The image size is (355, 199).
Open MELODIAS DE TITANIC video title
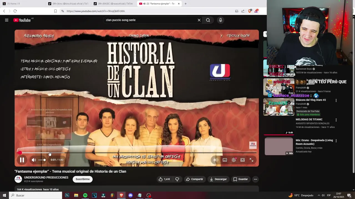pos(309,119)
